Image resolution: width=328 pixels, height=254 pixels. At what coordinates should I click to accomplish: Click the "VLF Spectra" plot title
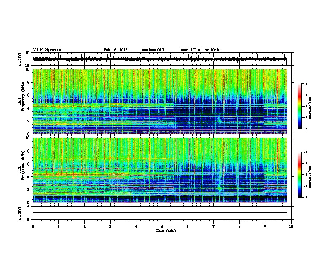click(47, 50)
